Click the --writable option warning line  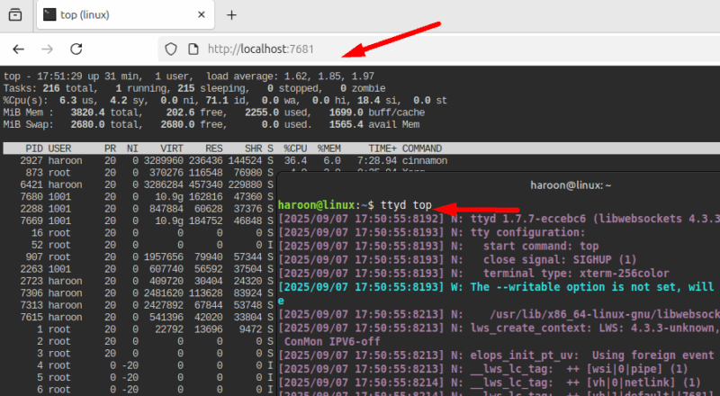[499, 287]
